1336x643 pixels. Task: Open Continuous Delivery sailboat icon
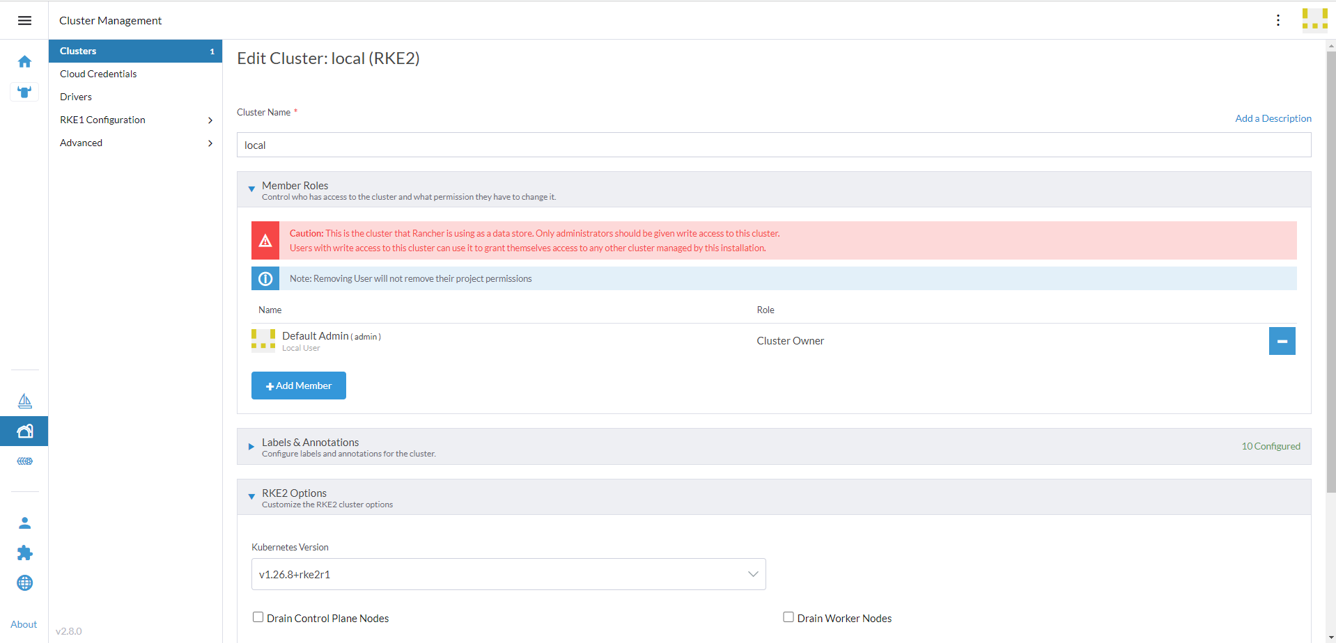pos(24,401)
